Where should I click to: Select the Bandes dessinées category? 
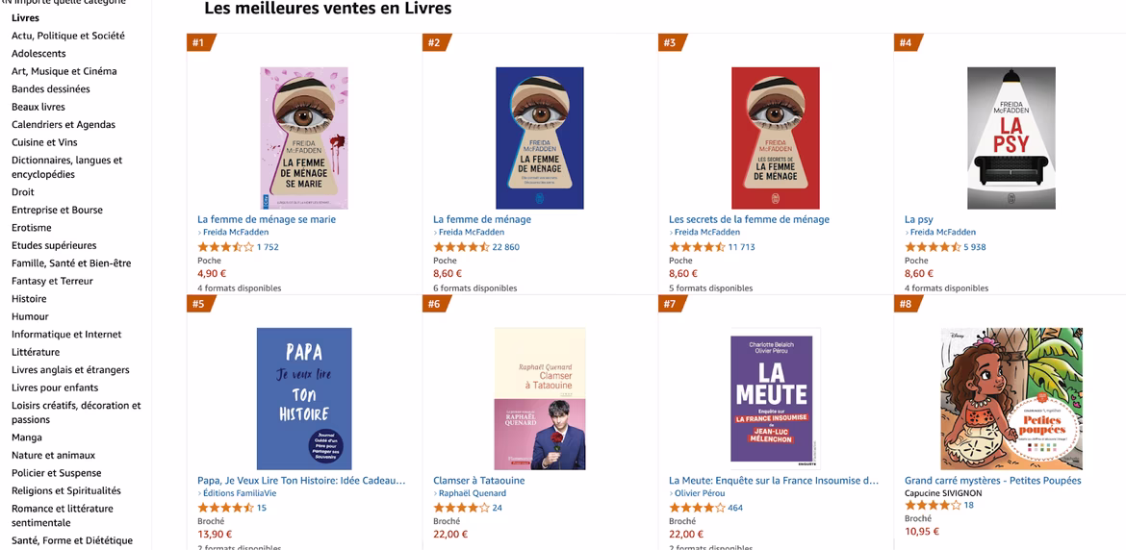[50, 88]
